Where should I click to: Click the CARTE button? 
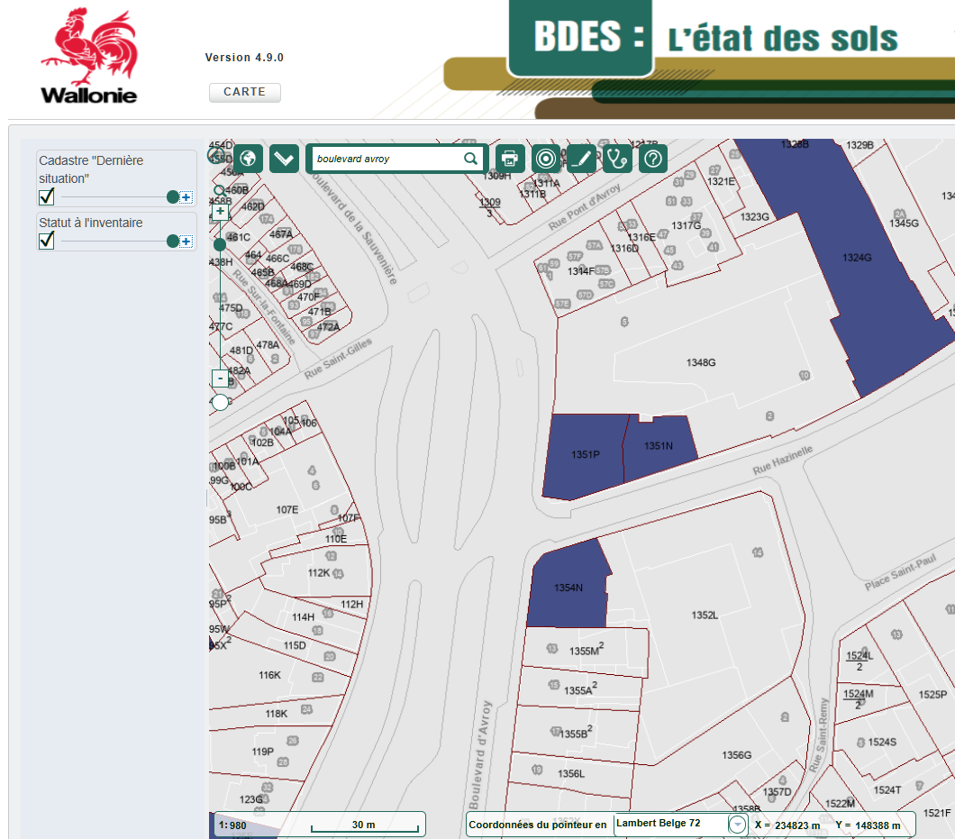point(245,92)
